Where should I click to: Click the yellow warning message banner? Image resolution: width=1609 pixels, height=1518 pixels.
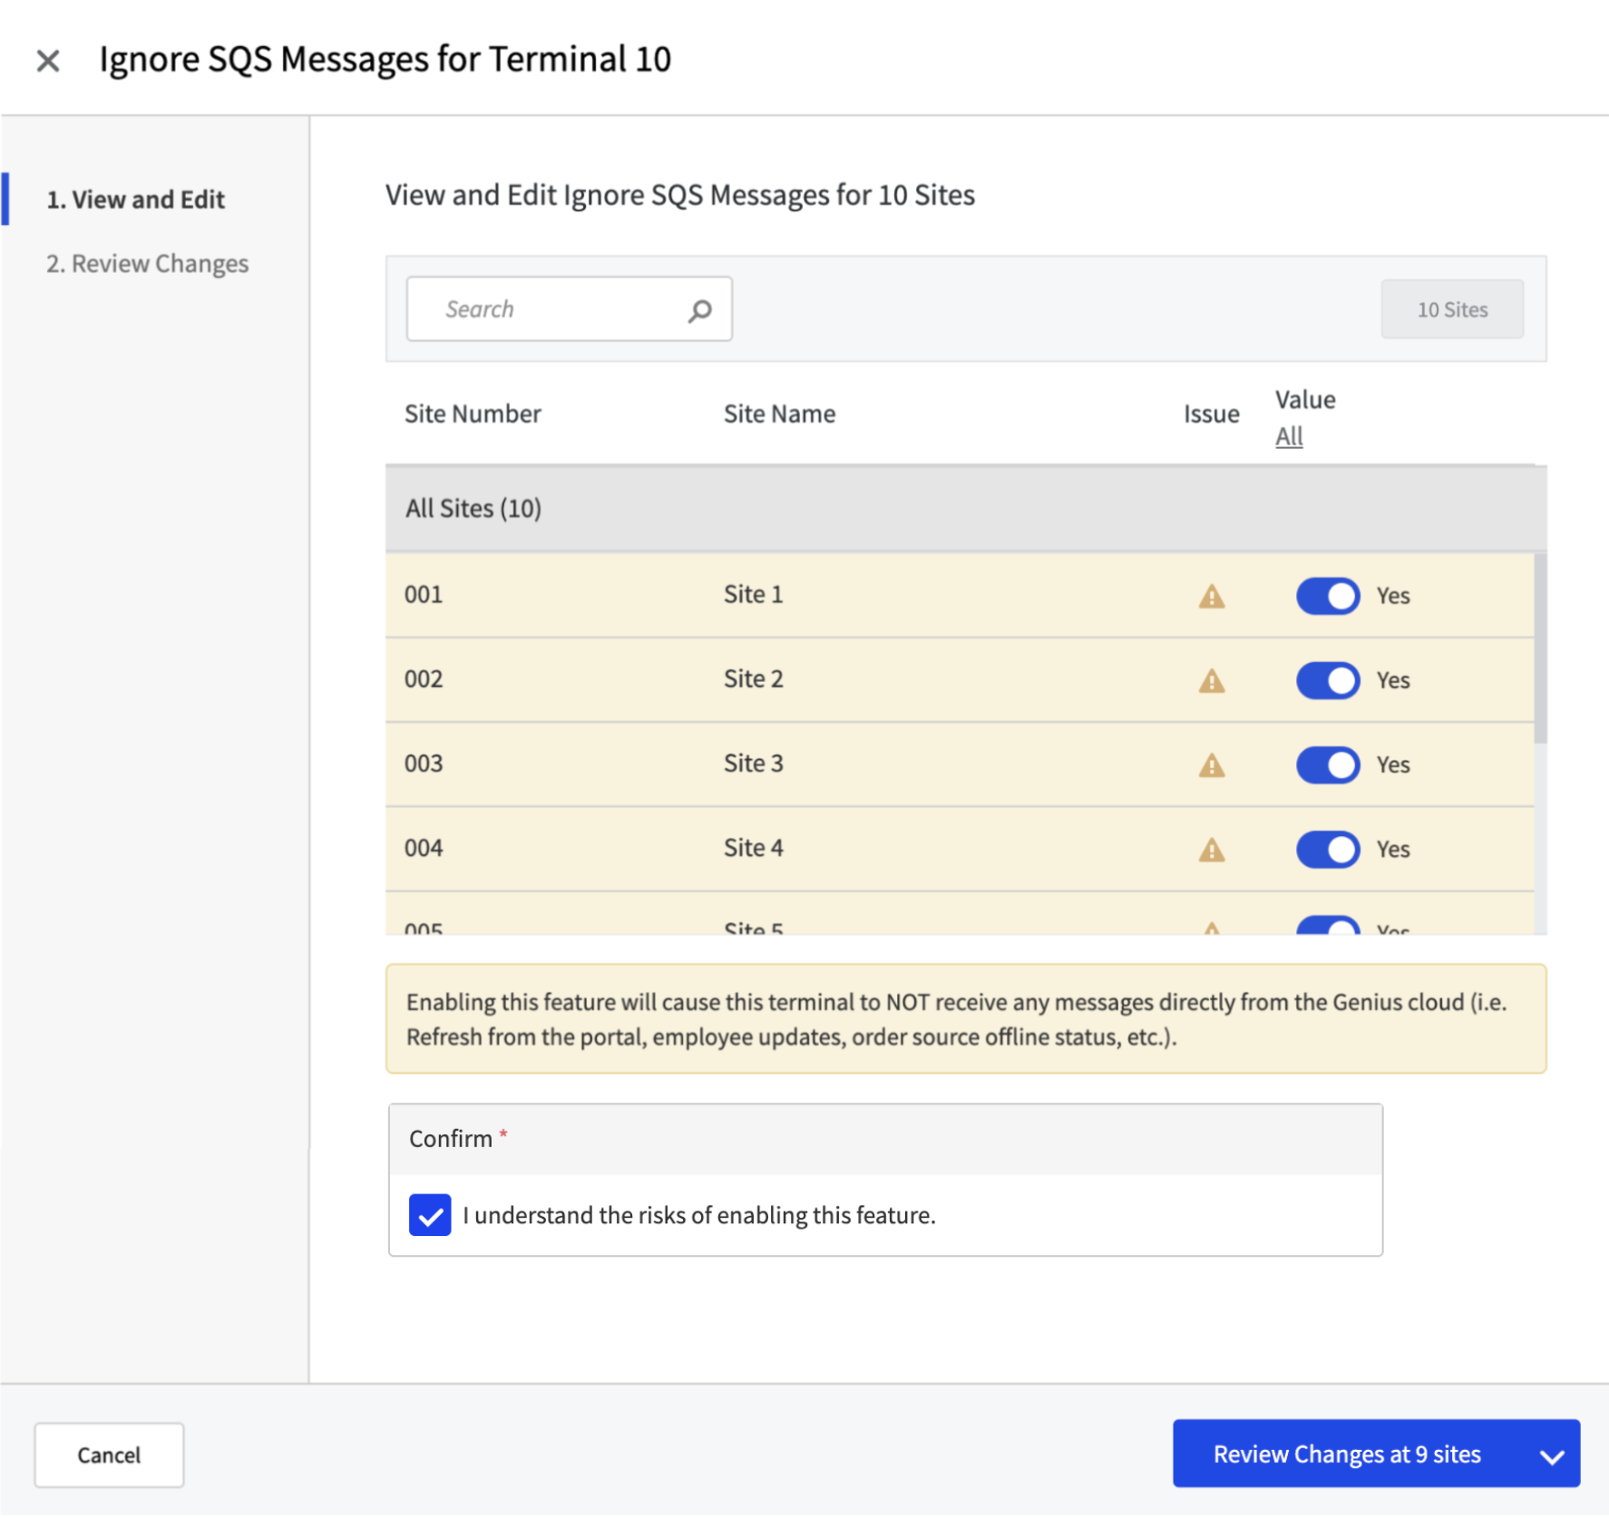966,1019
